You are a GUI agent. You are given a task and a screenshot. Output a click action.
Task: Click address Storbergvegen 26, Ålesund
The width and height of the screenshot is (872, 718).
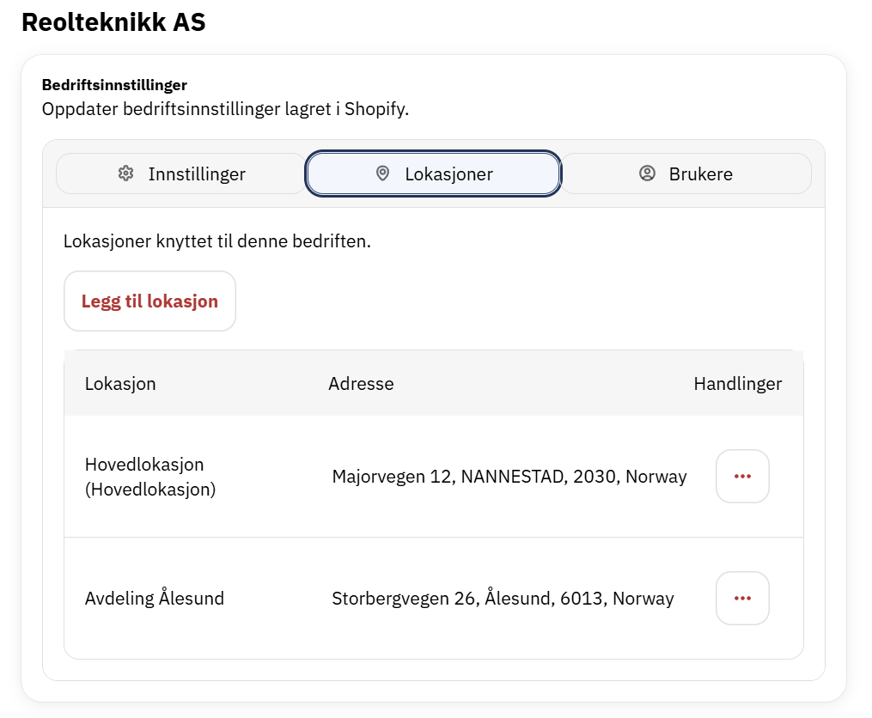[x=503, y=598]
